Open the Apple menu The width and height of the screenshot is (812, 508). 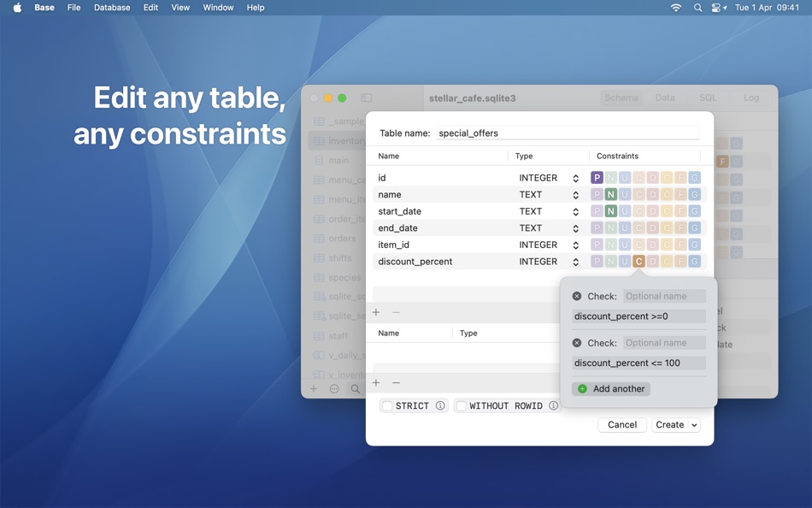tap(17, 8)
